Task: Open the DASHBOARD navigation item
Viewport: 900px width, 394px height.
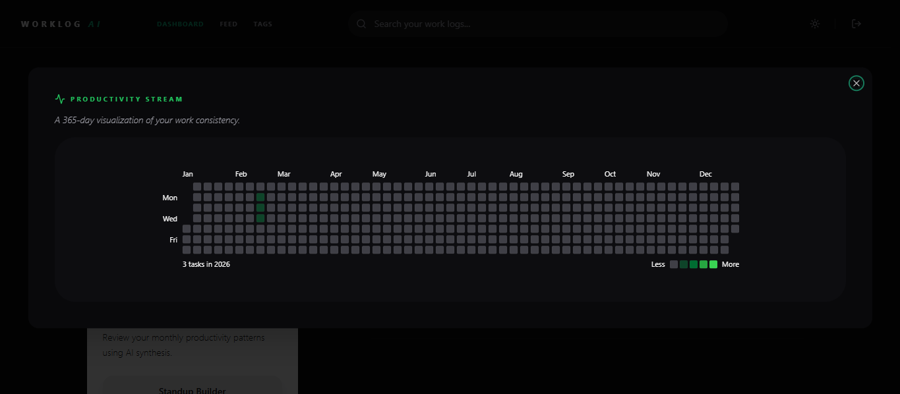Action: [180, 24]
